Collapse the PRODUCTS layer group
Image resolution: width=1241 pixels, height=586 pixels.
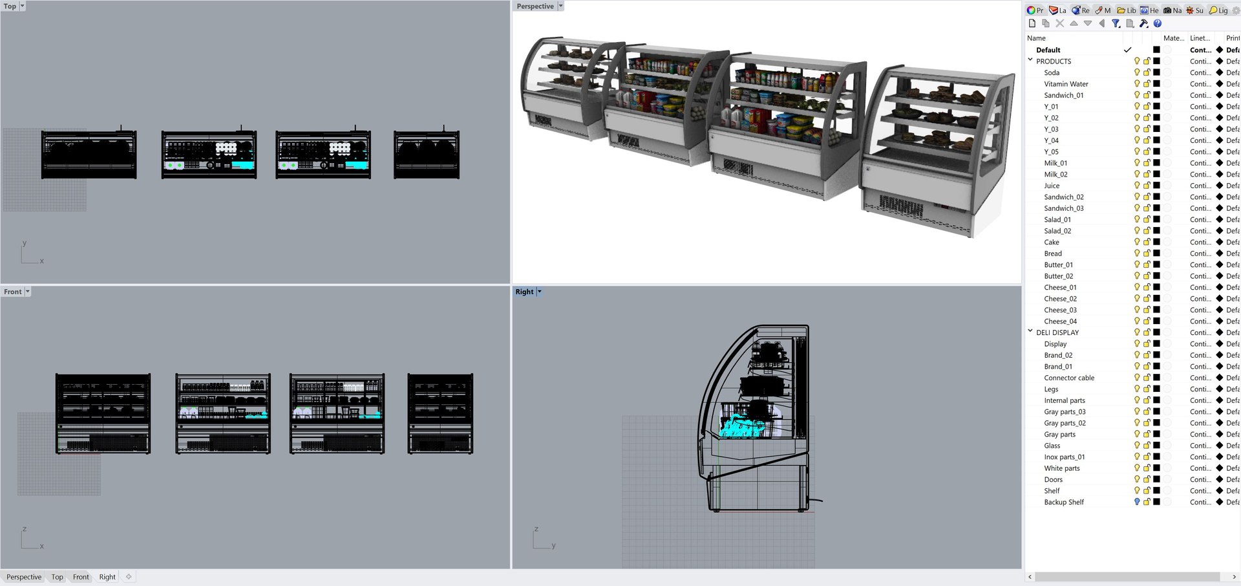click(x=1030, y=60)
